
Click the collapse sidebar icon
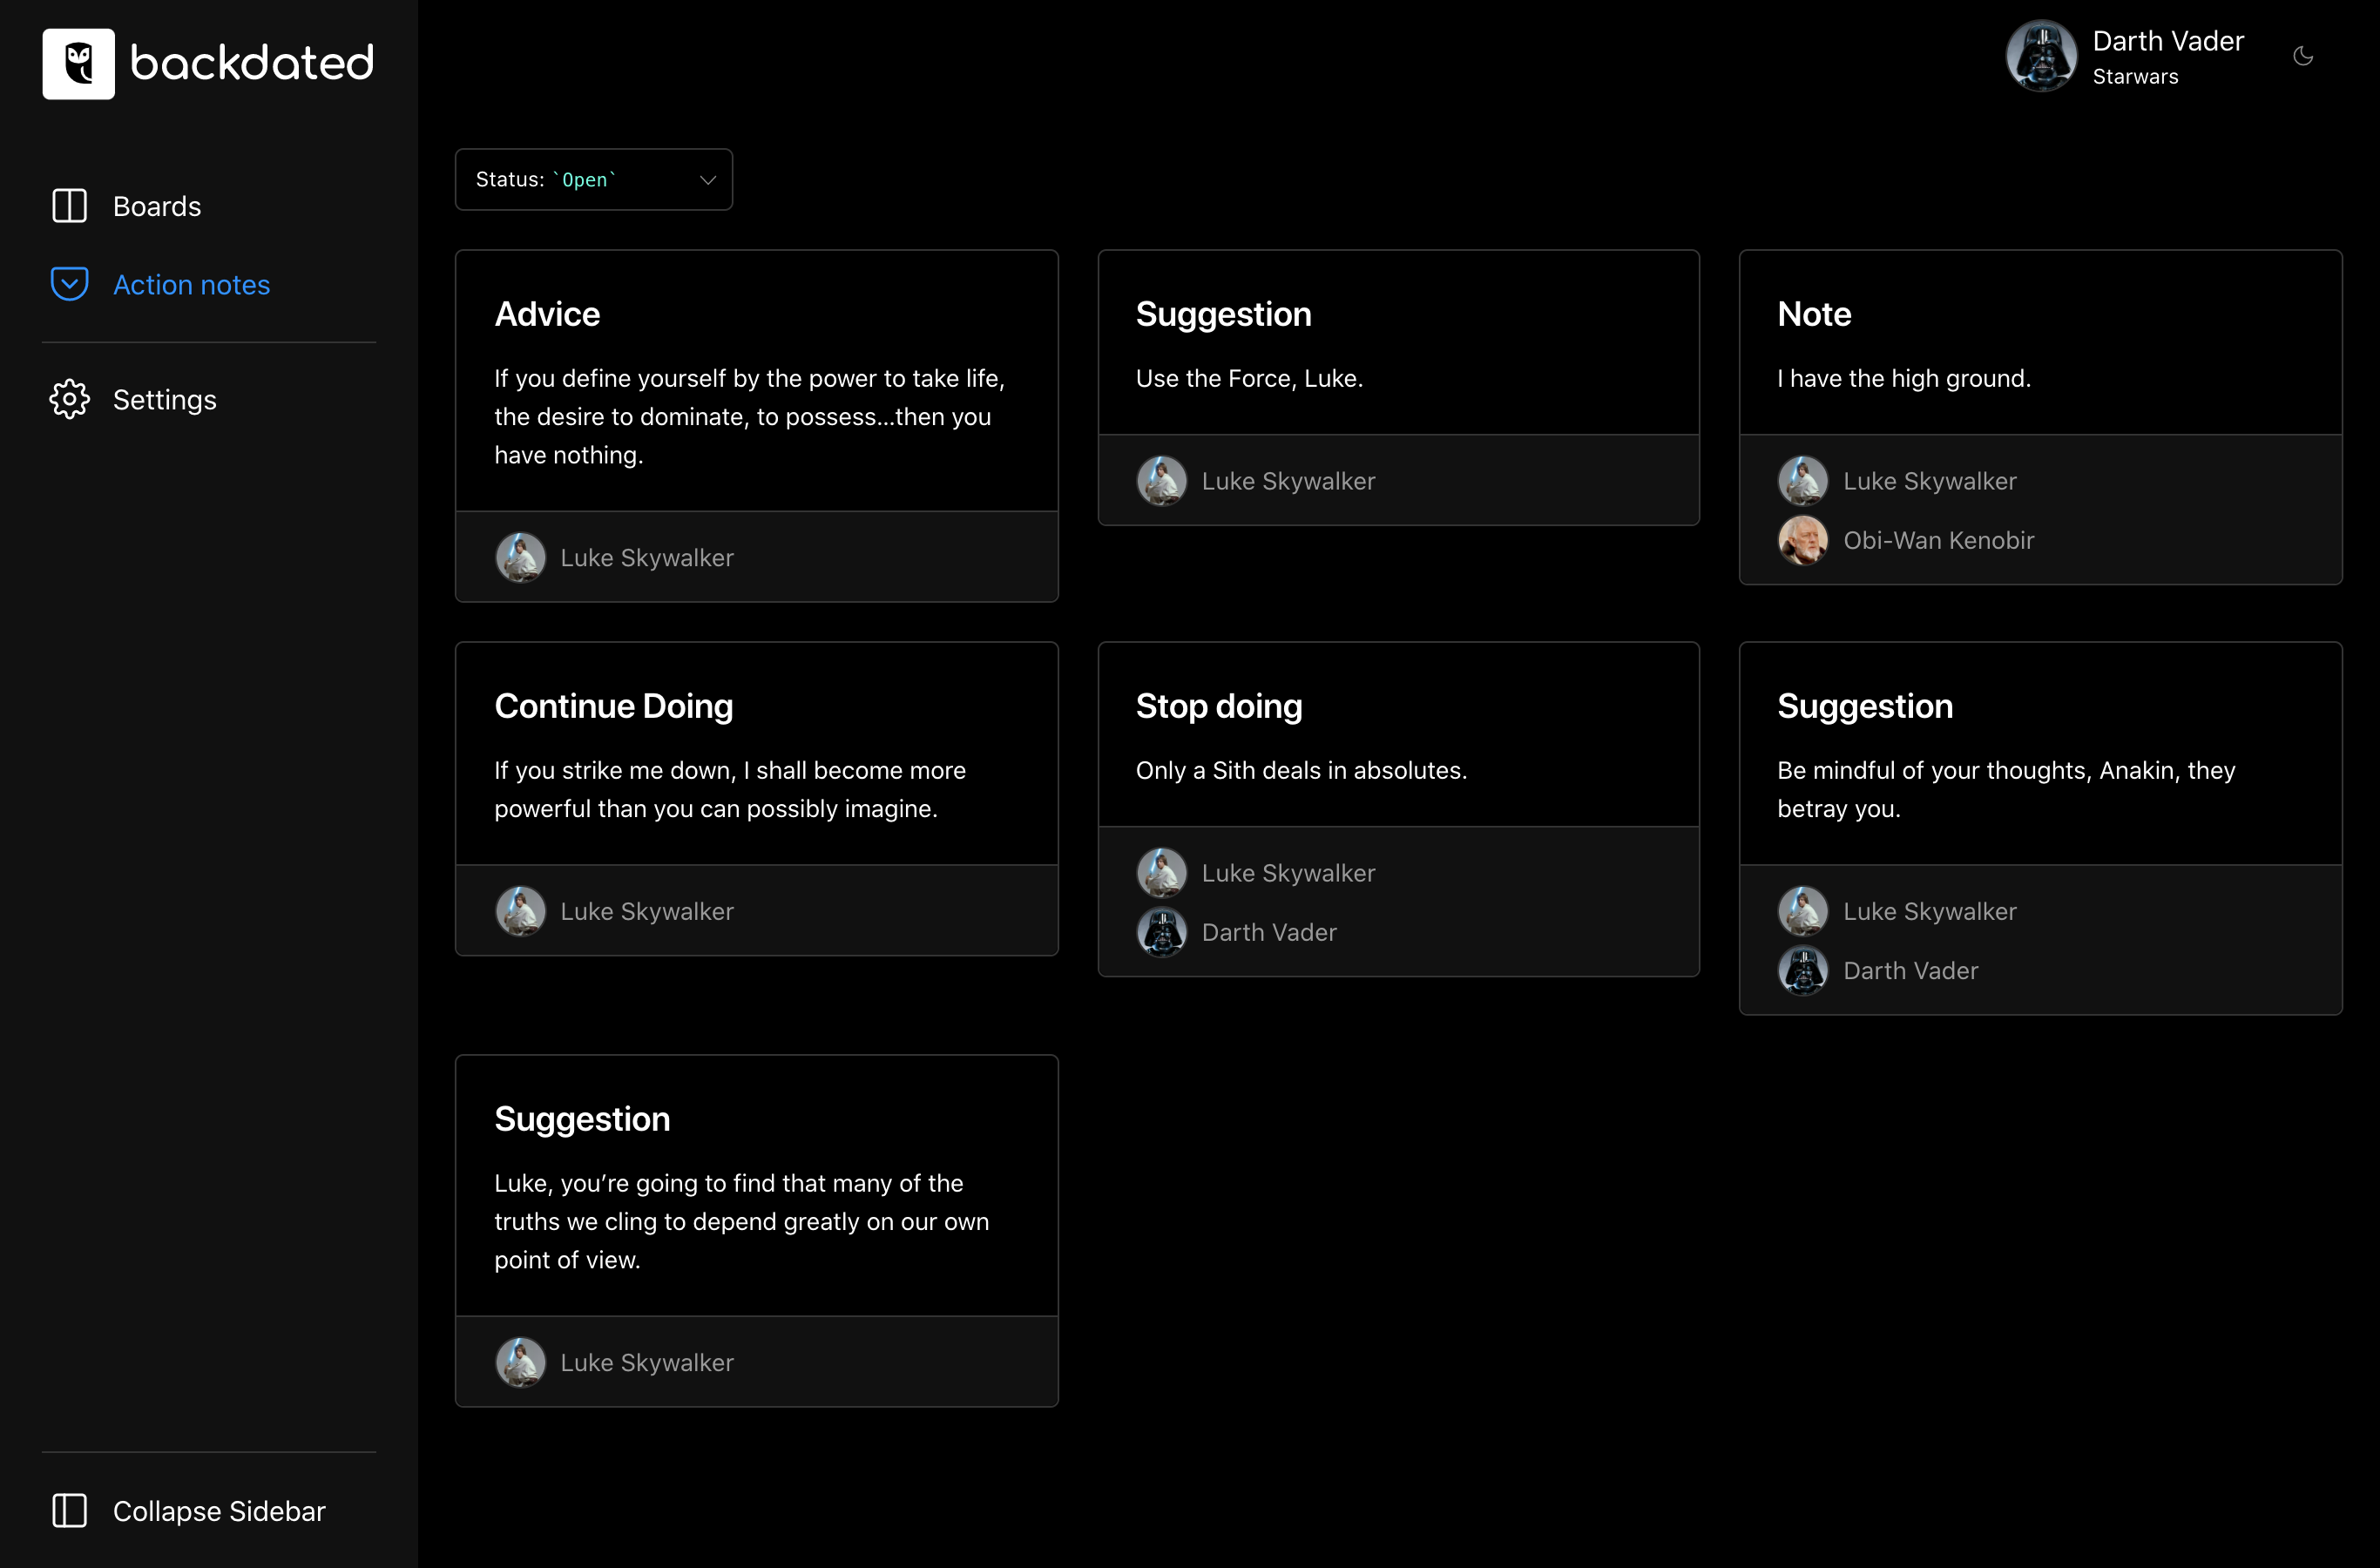70,1511
